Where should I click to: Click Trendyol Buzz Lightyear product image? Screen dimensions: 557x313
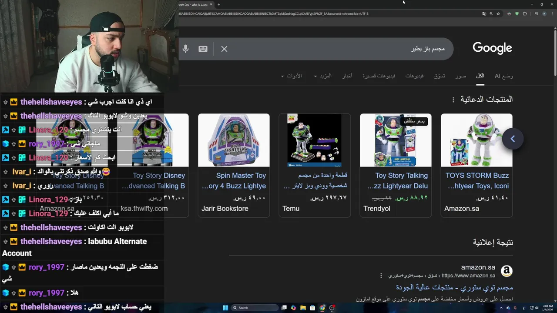[396, 140]
